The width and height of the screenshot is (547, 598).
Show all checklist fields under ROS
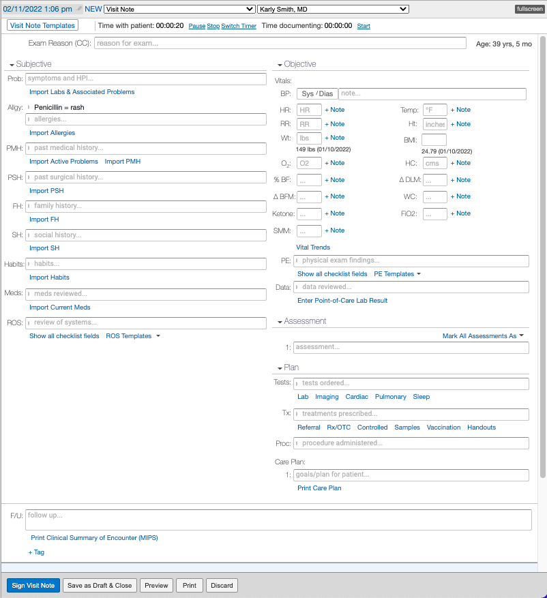tap(64, 336)
